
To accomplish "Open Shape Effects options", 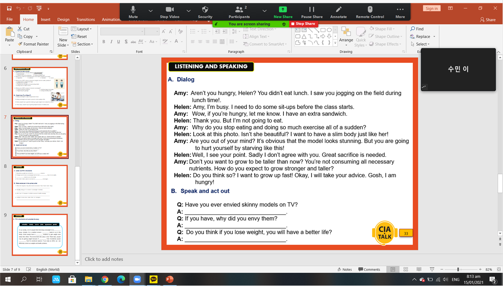I will point(384,44).
